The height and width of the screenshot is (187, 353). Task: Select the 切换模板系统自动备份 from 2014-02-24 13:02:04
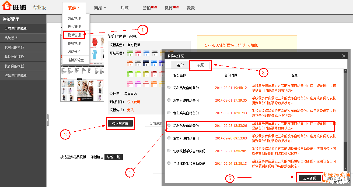(x=169, y=151)
